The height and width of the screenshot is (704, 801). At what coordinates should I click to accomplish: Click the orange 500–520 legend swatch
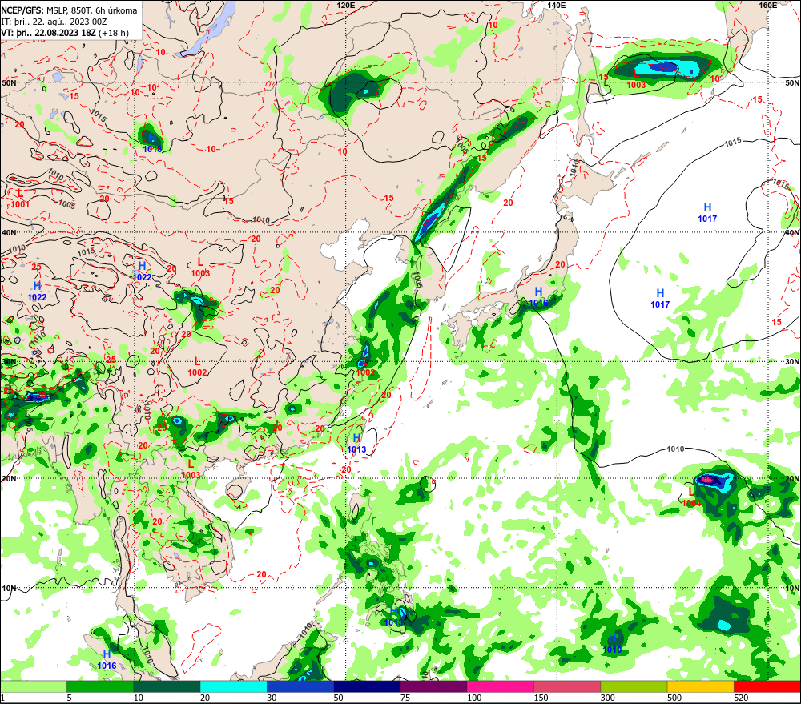(700, 686)
